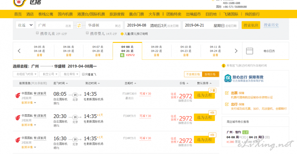Open the 我的旅行 nav item
297x154 pixels.
(252, 14)
